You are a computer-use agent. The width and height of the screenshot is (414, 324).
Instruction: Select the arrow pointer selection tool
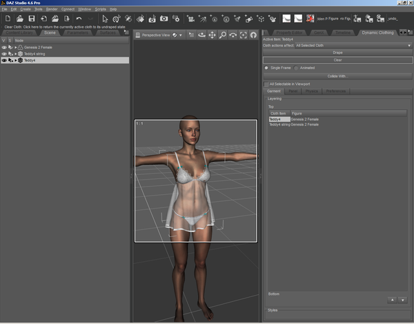[x=105, y=18]
